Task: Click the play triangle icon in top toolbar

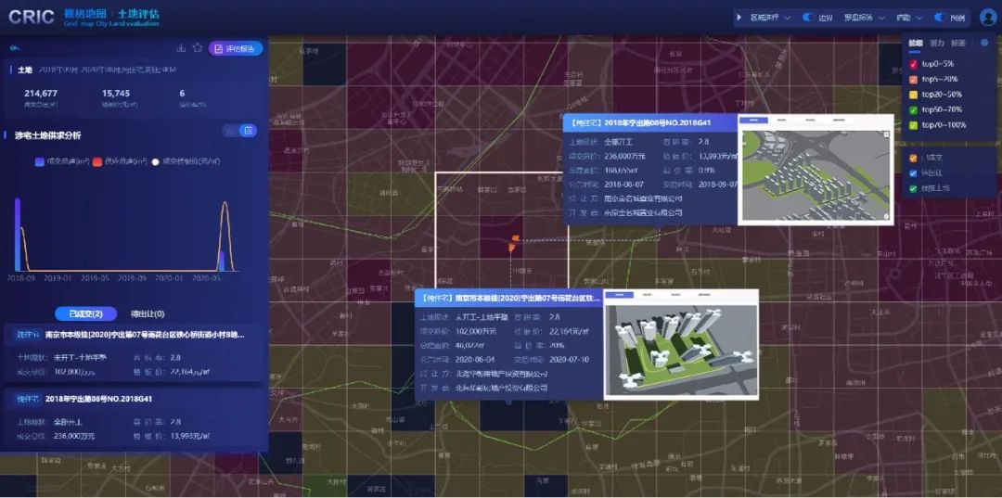Action: click(x=739, y=18)
